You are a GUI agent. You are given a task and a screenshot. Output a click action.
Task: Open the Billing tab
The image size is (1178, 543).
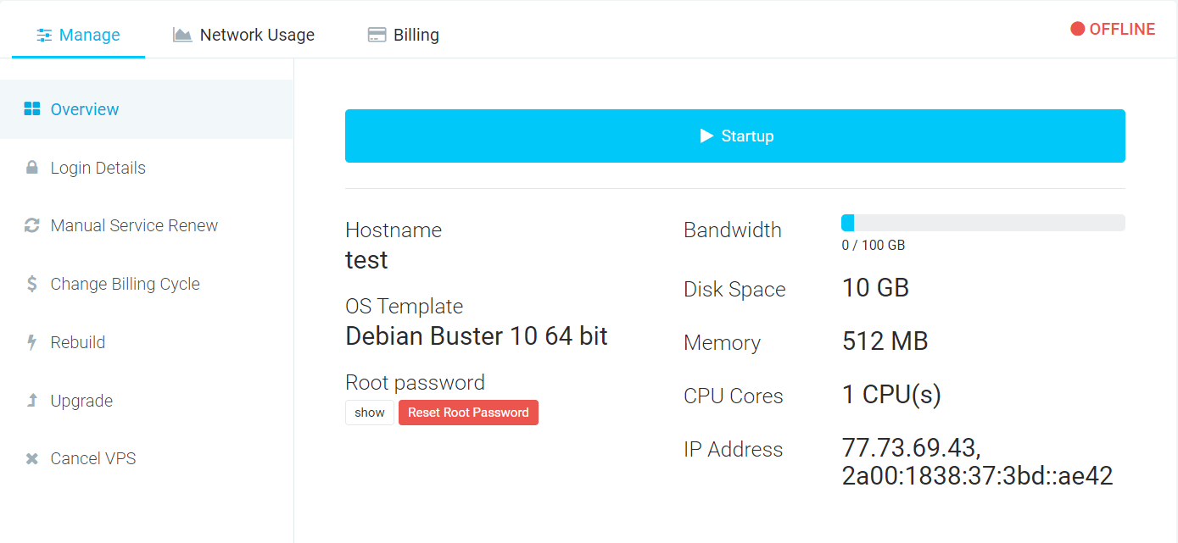click(x=403, y=34)
